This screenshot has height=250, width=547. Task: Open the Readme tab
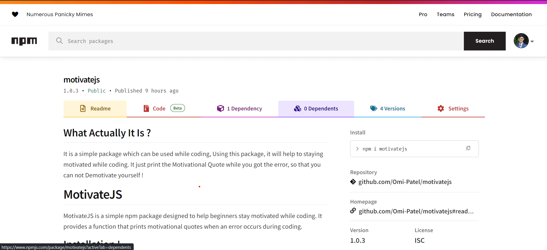tap(95, 109)
